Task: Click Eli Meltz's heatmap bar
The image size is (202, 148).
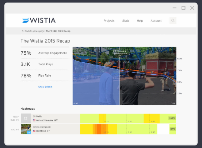Action: point(128,118)
